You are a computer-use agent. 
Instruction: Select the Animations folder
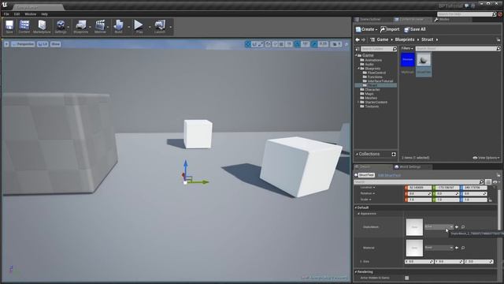[373, 60]
